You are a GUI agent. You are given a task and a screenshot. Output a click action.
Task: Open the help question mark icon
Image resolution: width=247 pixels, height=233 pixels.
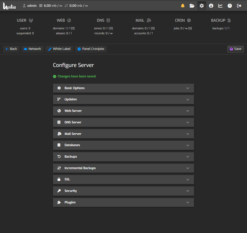230,6
